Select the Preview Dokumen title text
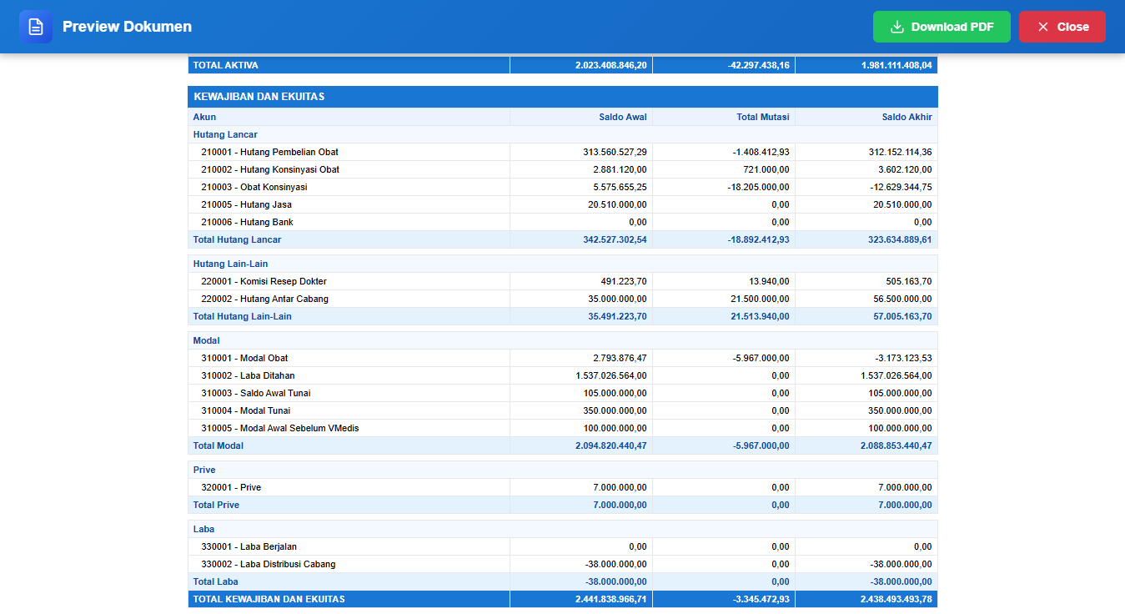Image resolution: width=1125 pixels, height=614 pixels. click(127, 27)
